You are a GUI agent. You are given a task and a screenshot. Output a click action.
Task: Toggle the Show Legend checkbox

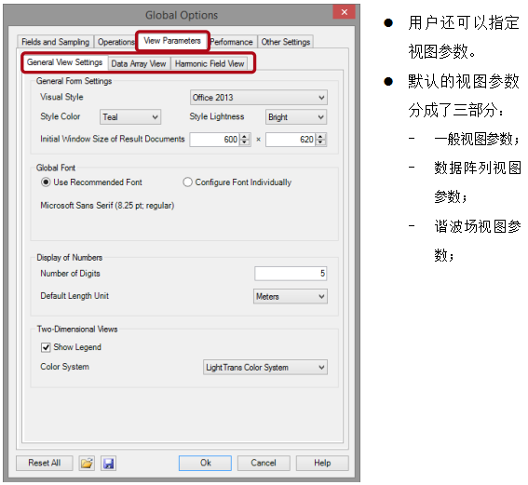[46, 347]
